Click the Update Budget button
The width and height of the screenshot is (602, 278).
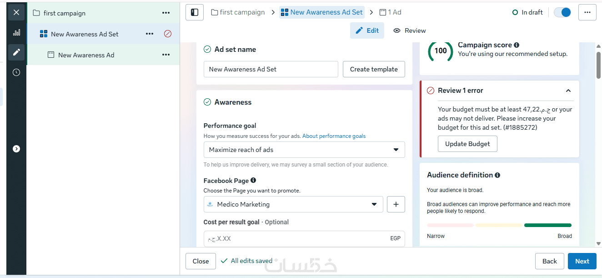click(x=467, y=144)
